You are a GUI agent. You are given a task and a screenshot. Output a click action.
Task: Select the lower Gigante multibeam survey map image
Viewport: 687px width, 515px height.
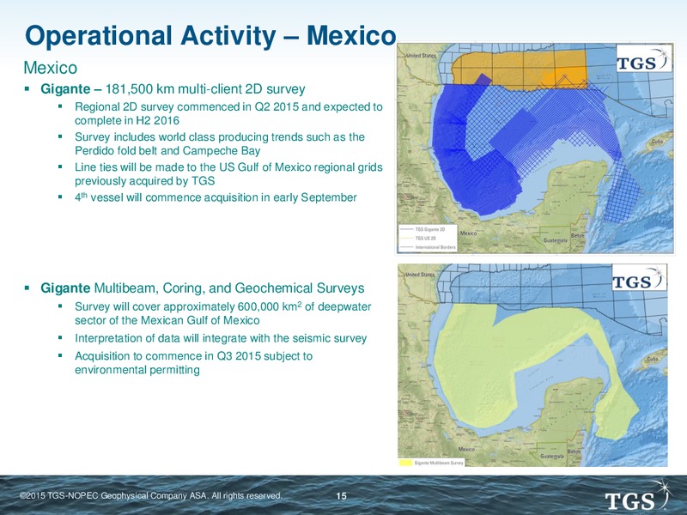[x=532, y=364]
